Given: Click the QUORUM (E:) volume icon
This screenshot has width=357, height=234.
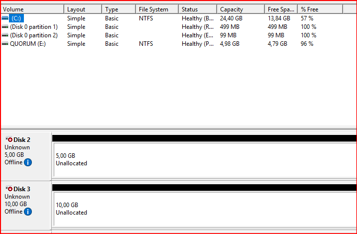Looking at the screenshot, I should click(5, 44).
